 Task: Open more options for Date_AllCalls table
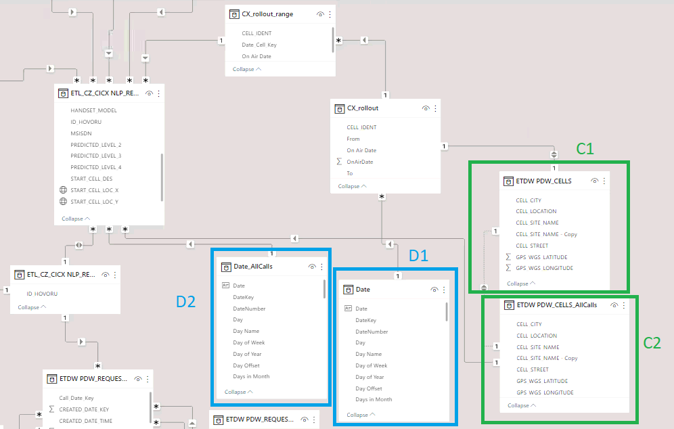click(x=322, y=267)
